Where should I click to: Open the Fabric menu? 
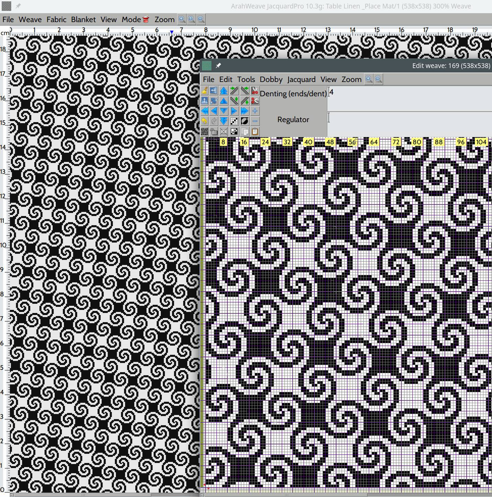point(56,19)
